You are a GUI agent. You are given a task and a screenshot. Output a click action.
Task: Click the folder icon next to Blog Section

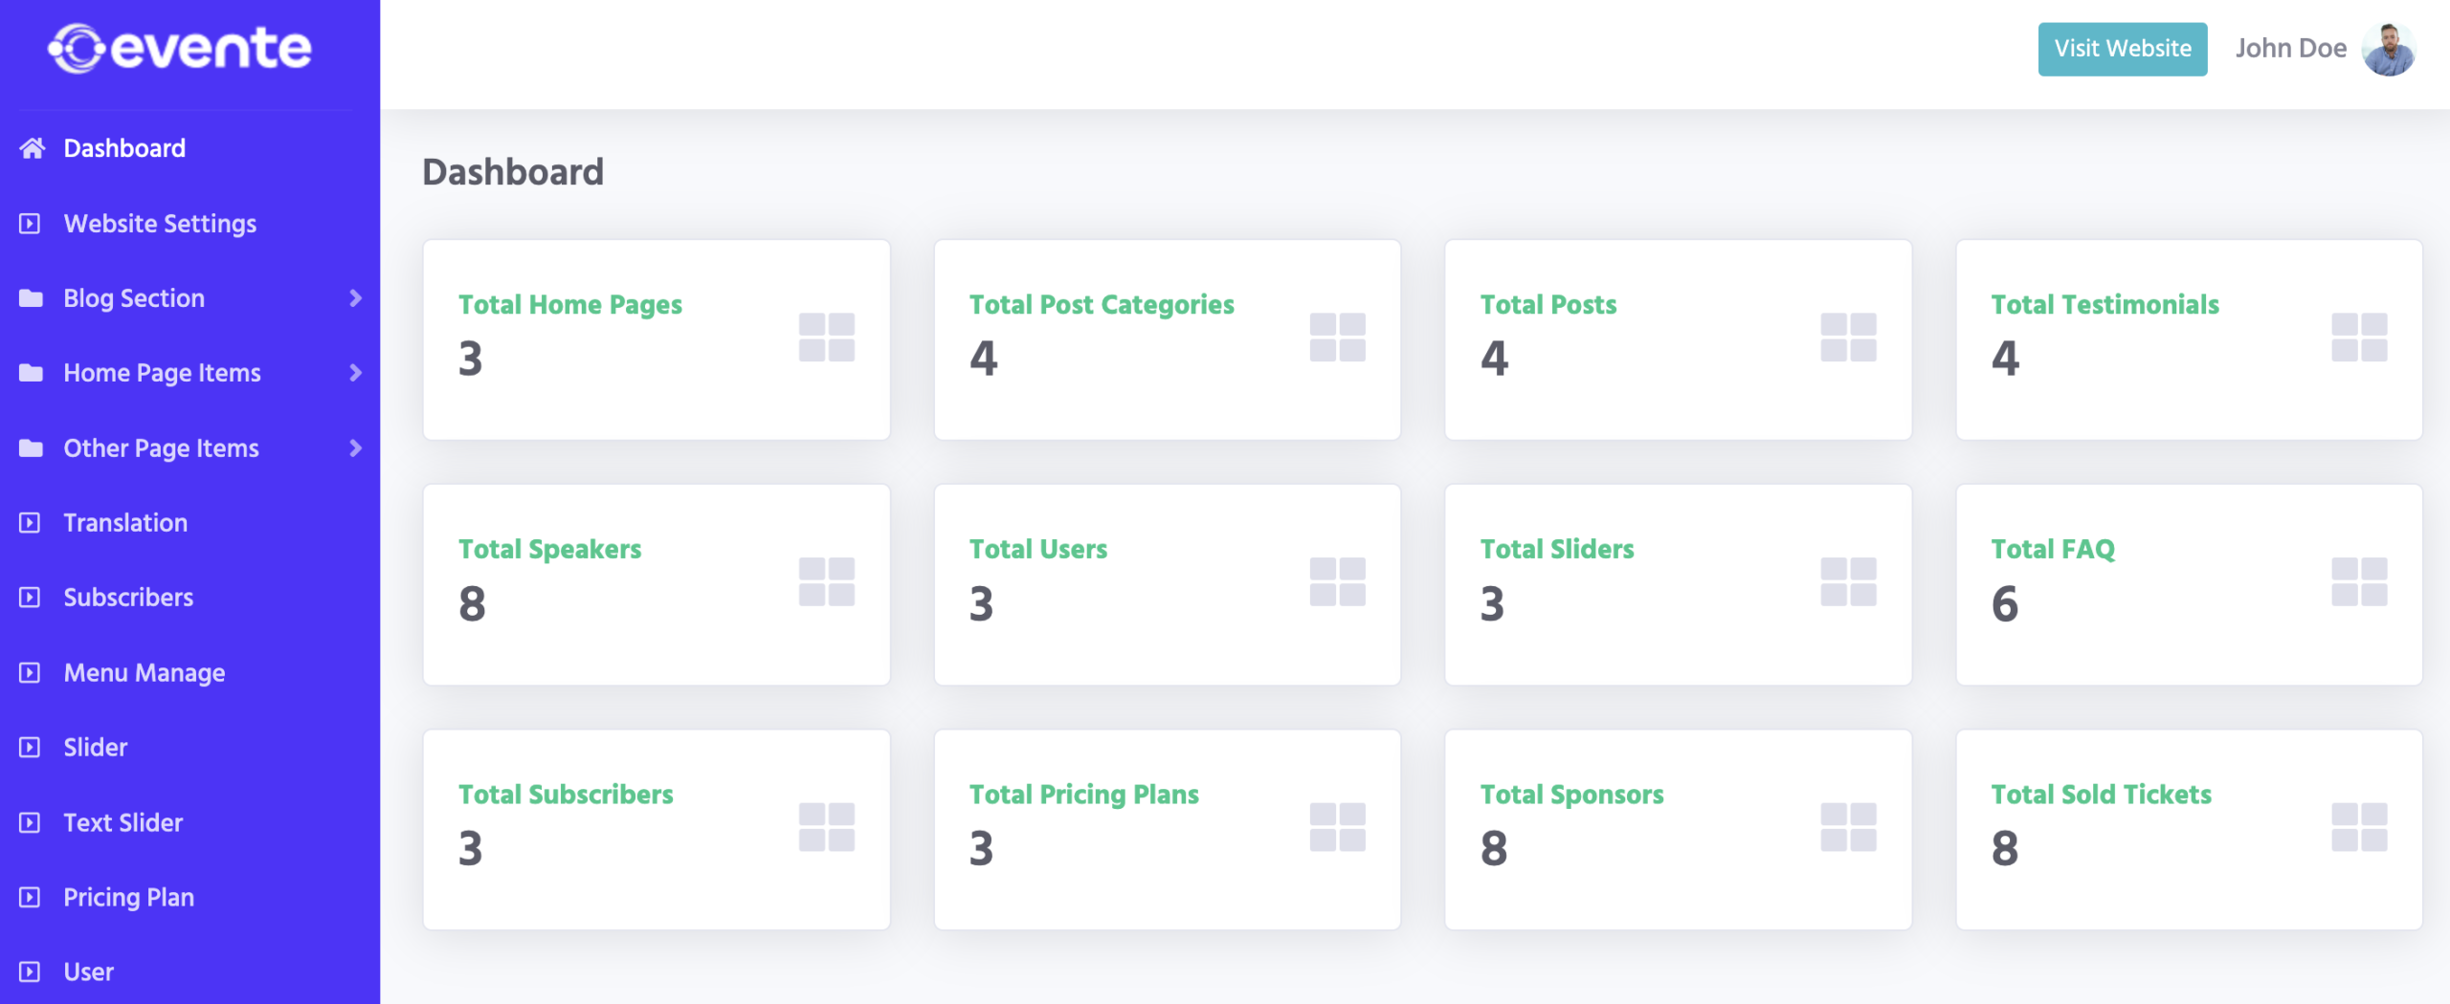click(x=31, y=298)
